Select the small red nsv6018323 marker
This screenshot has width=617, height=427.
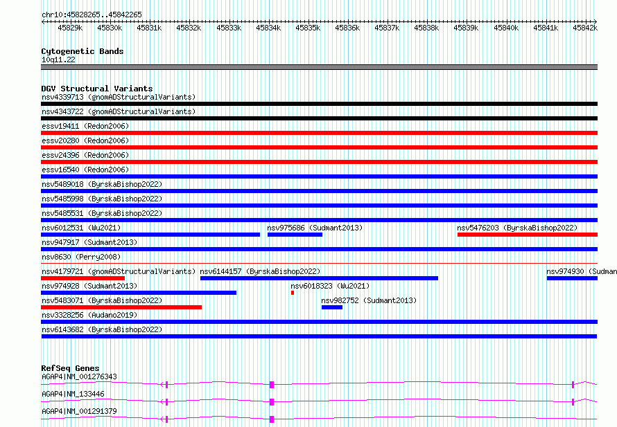pyautogui.click(x=293, y=293)
